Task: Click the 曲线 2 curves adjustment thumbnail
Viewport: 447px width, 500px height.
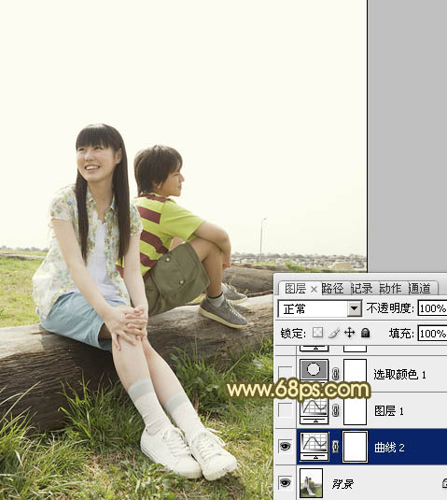Action: pyautogui.click(x=314, y=447)
